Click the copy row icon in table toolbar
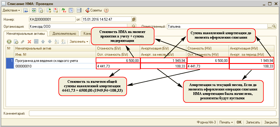The width and height of the screenshot is (280, 127). coord(16,42)
